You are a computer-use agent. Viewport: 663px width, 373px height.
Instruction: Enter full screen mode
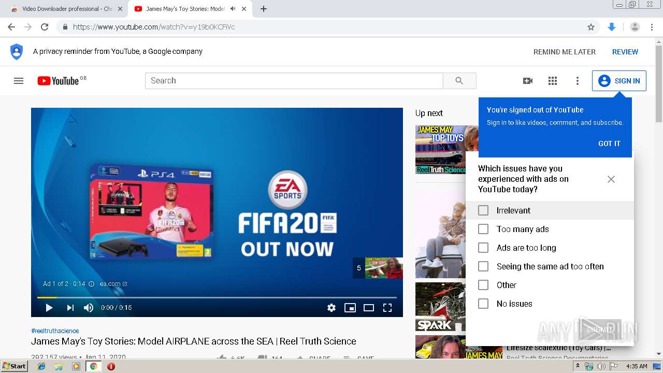387,308
